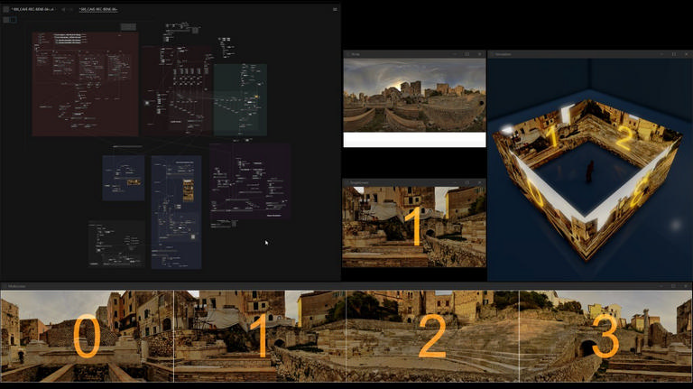The image size is (693, 389).
Task: Click the application icon beside the first tab
Action: [x=5, y=9]
